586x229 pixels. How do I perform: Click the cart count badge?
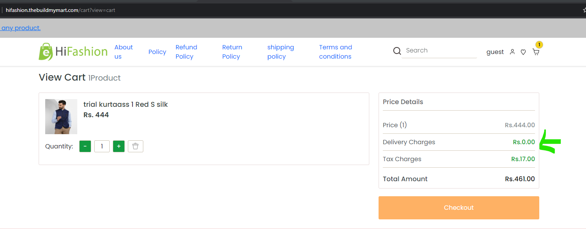(x=539, y=44)
